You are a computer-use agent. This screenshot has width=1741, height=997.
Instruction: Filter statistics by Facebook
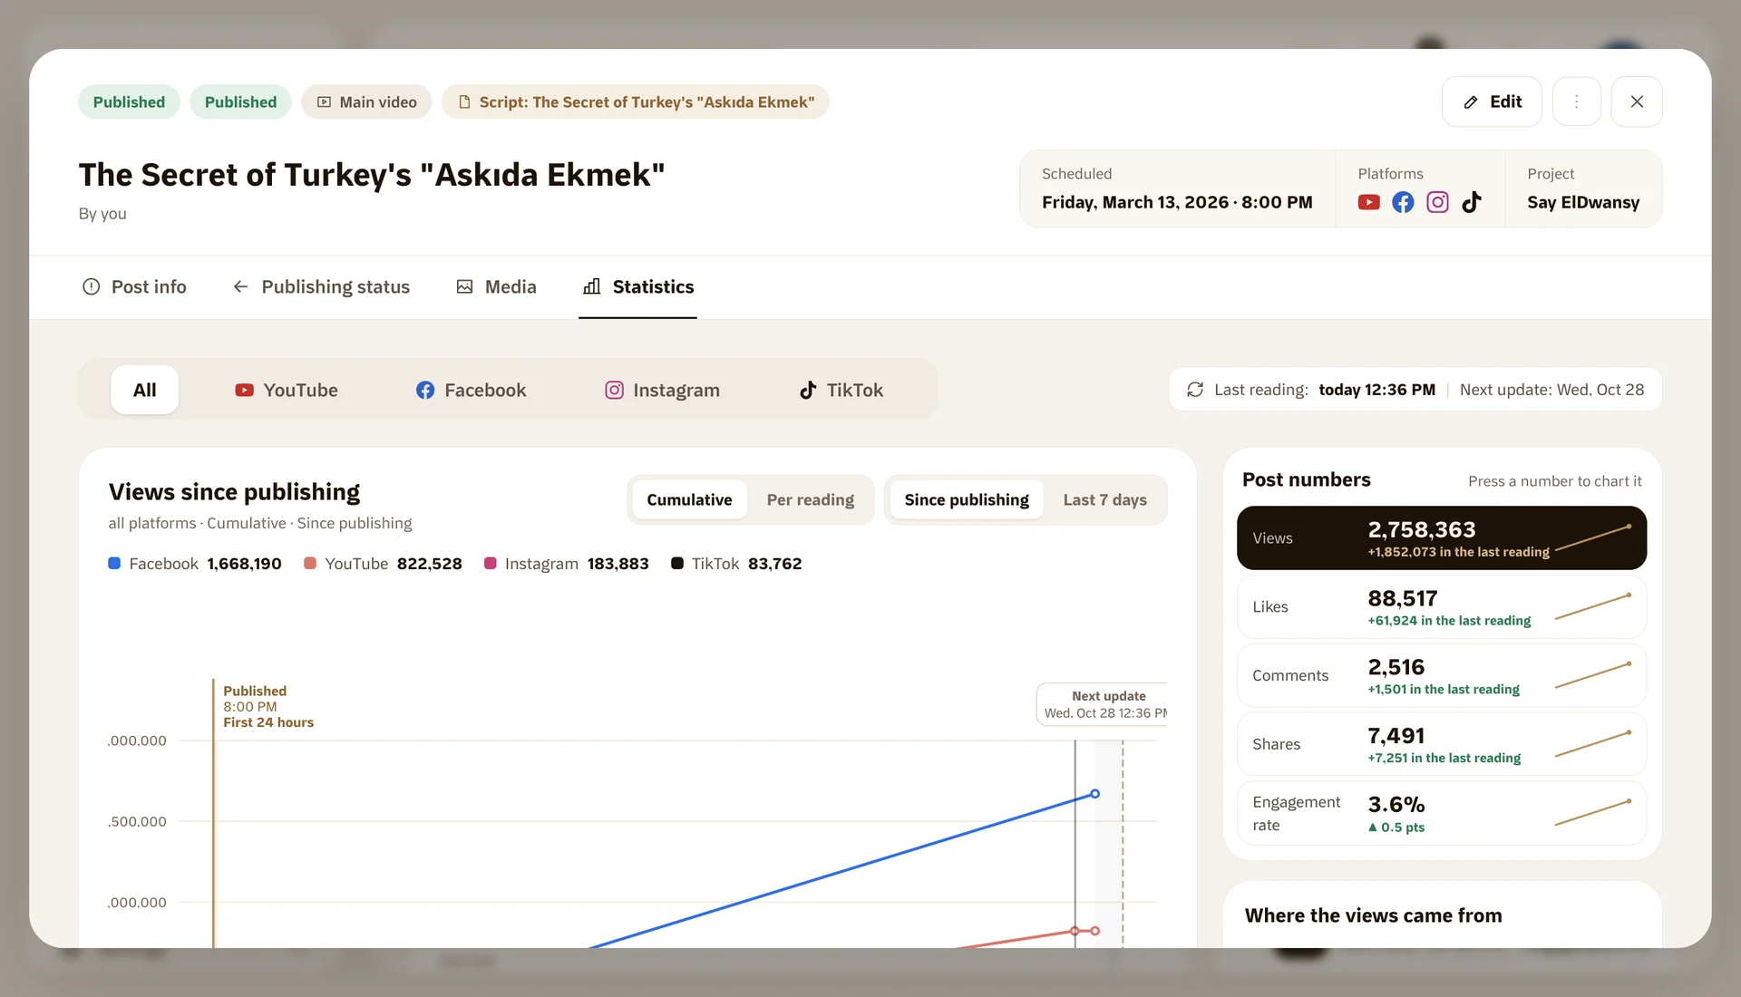pyautogui.click(x=471, y=390)
